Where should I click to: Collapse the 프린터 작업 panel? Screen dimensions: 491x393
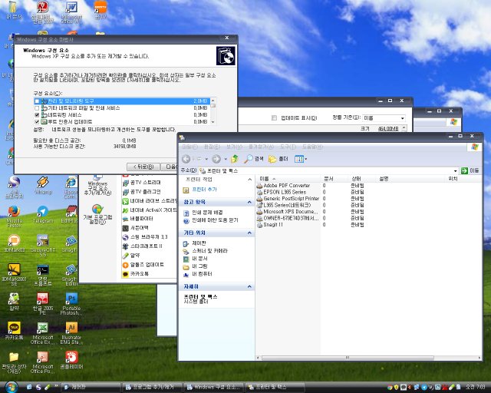(x=249, y=180)
